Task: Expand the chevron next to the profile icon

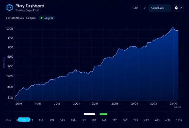Action: pos(181,8)
